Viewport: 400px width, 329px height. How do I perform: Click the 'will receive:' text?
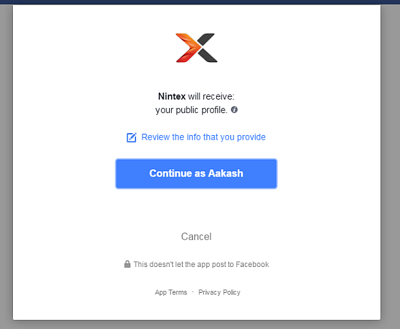point(211,96)
